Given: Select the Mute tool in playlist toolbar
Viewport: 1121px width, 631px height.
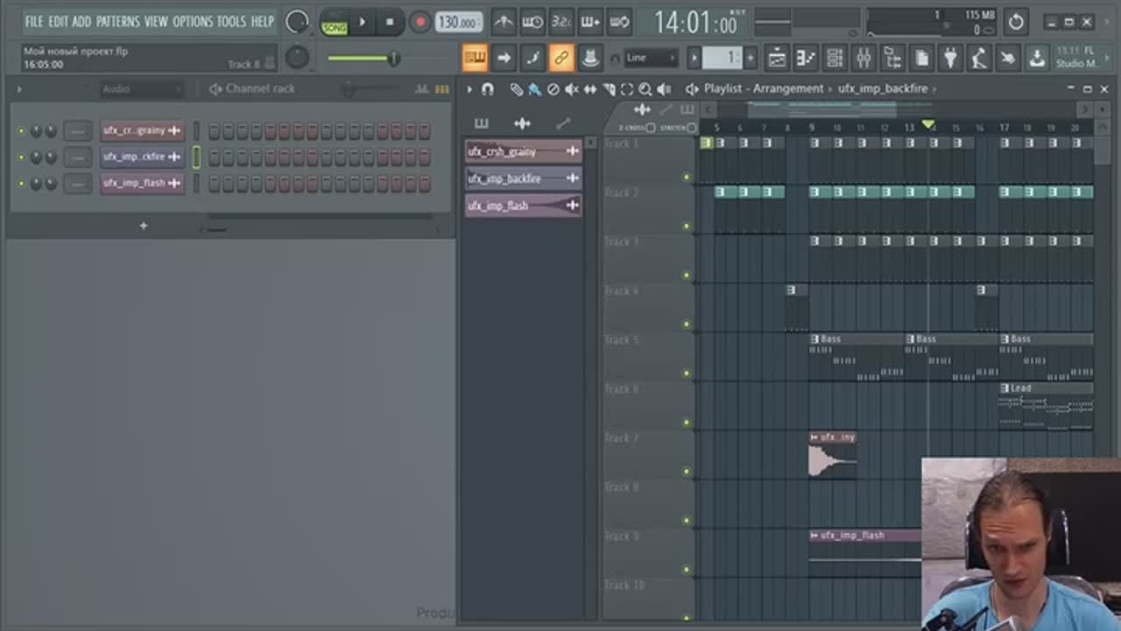Looking at the screenshot, I should (x=572, y=89).
